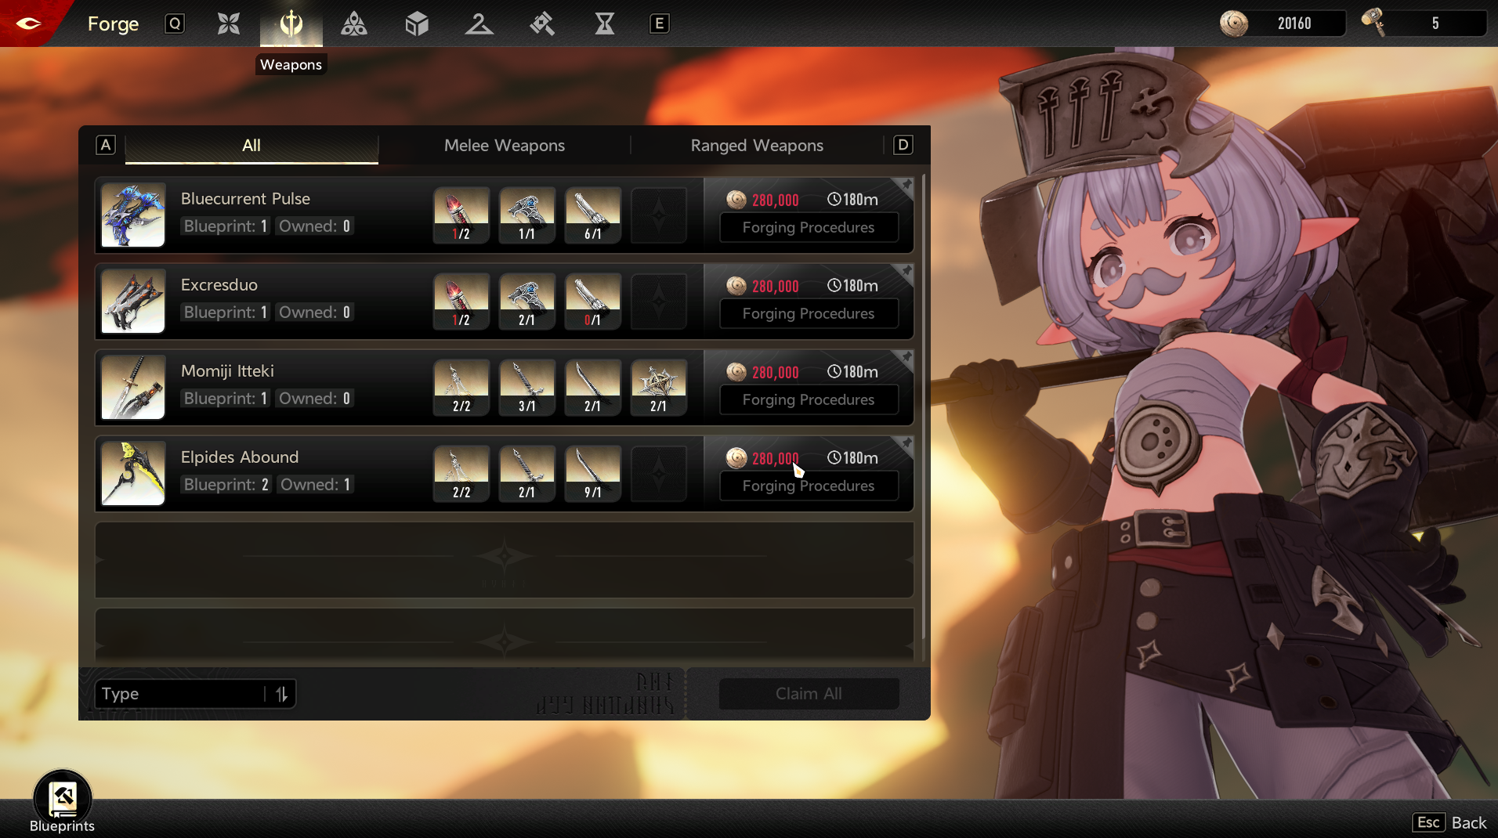Click the Momiji Itteki weapon name

tap(227, 371)
